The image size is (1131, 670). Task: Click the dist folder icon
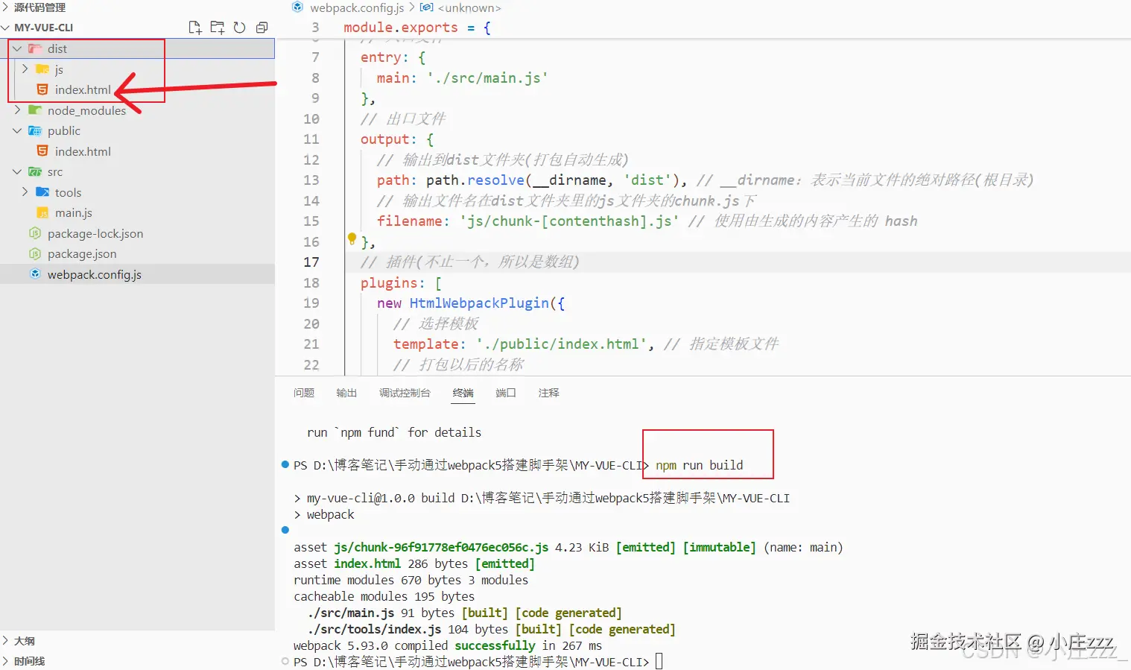[35, 48]
